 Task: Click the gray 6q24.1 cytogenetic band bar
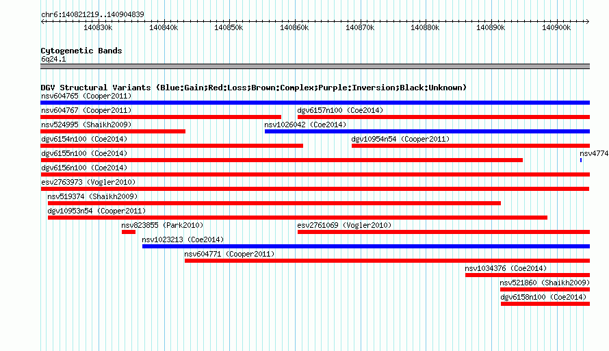click(x=315, y=66)
